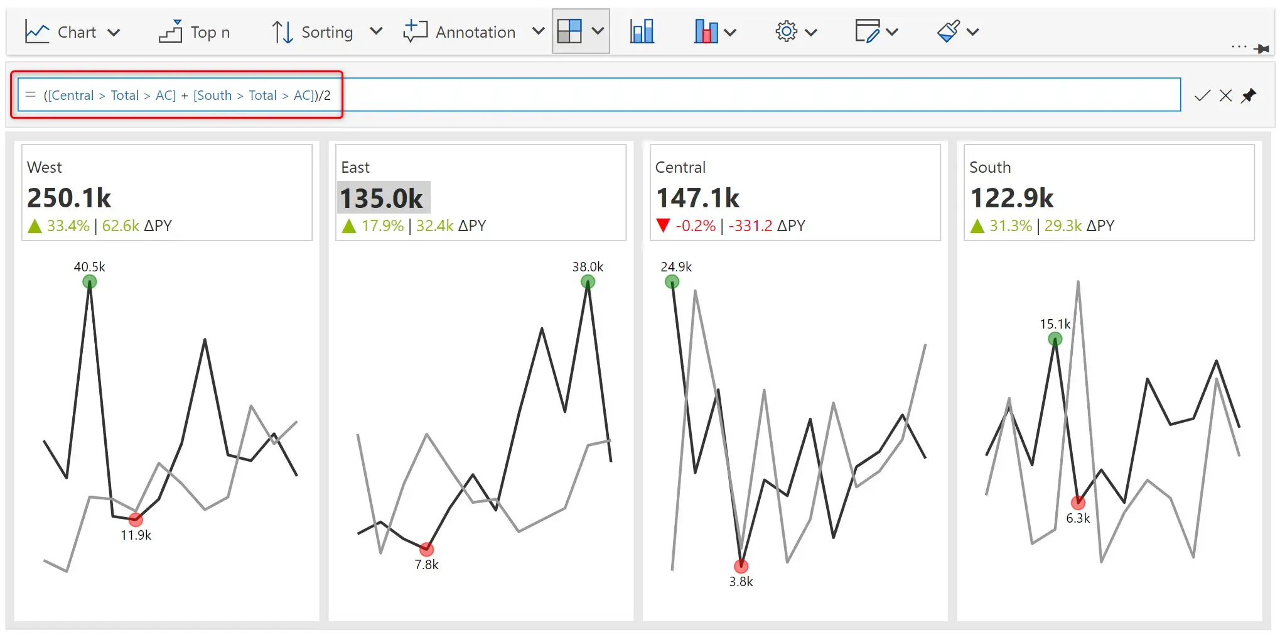Viewport: 1280px width, 637px height.
Task: Select the small multiples grid icon
Action: tap(569, 31)
